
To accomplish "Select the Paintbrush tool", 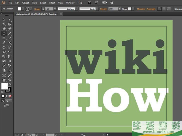I will (9, 38).
